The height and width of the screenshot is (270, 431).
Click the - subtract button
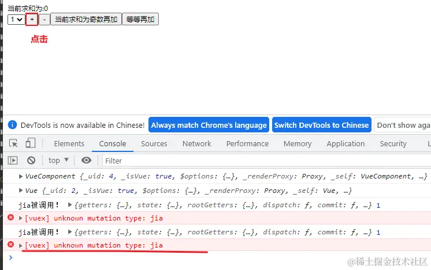[44, 20]
